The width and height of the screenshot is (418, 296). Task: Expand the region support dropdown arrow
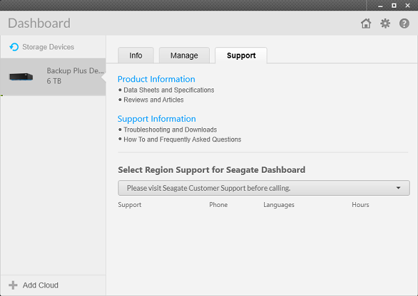(398, 188)
